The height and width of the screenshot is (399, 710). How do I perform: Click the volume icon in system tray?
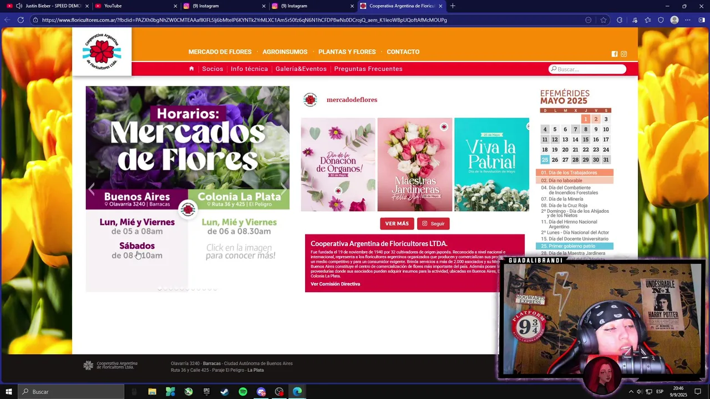tap(640, 392)
